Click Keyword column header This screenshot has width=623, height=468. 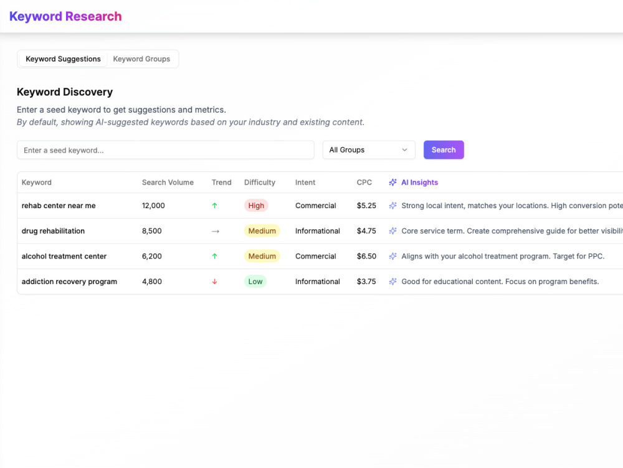click(x=37, y=183)
